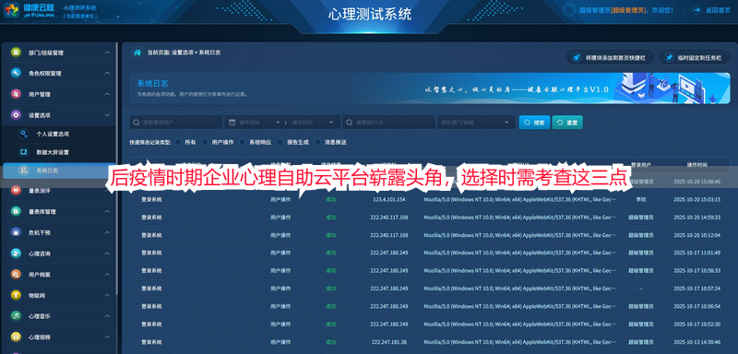Viewport: 738px width, 354px height.
Task: Click the 心理咨询 sidebar icon
Action: point(16,254)
